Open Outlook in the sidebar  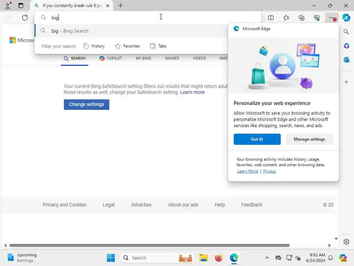click(x=346, y=60)
